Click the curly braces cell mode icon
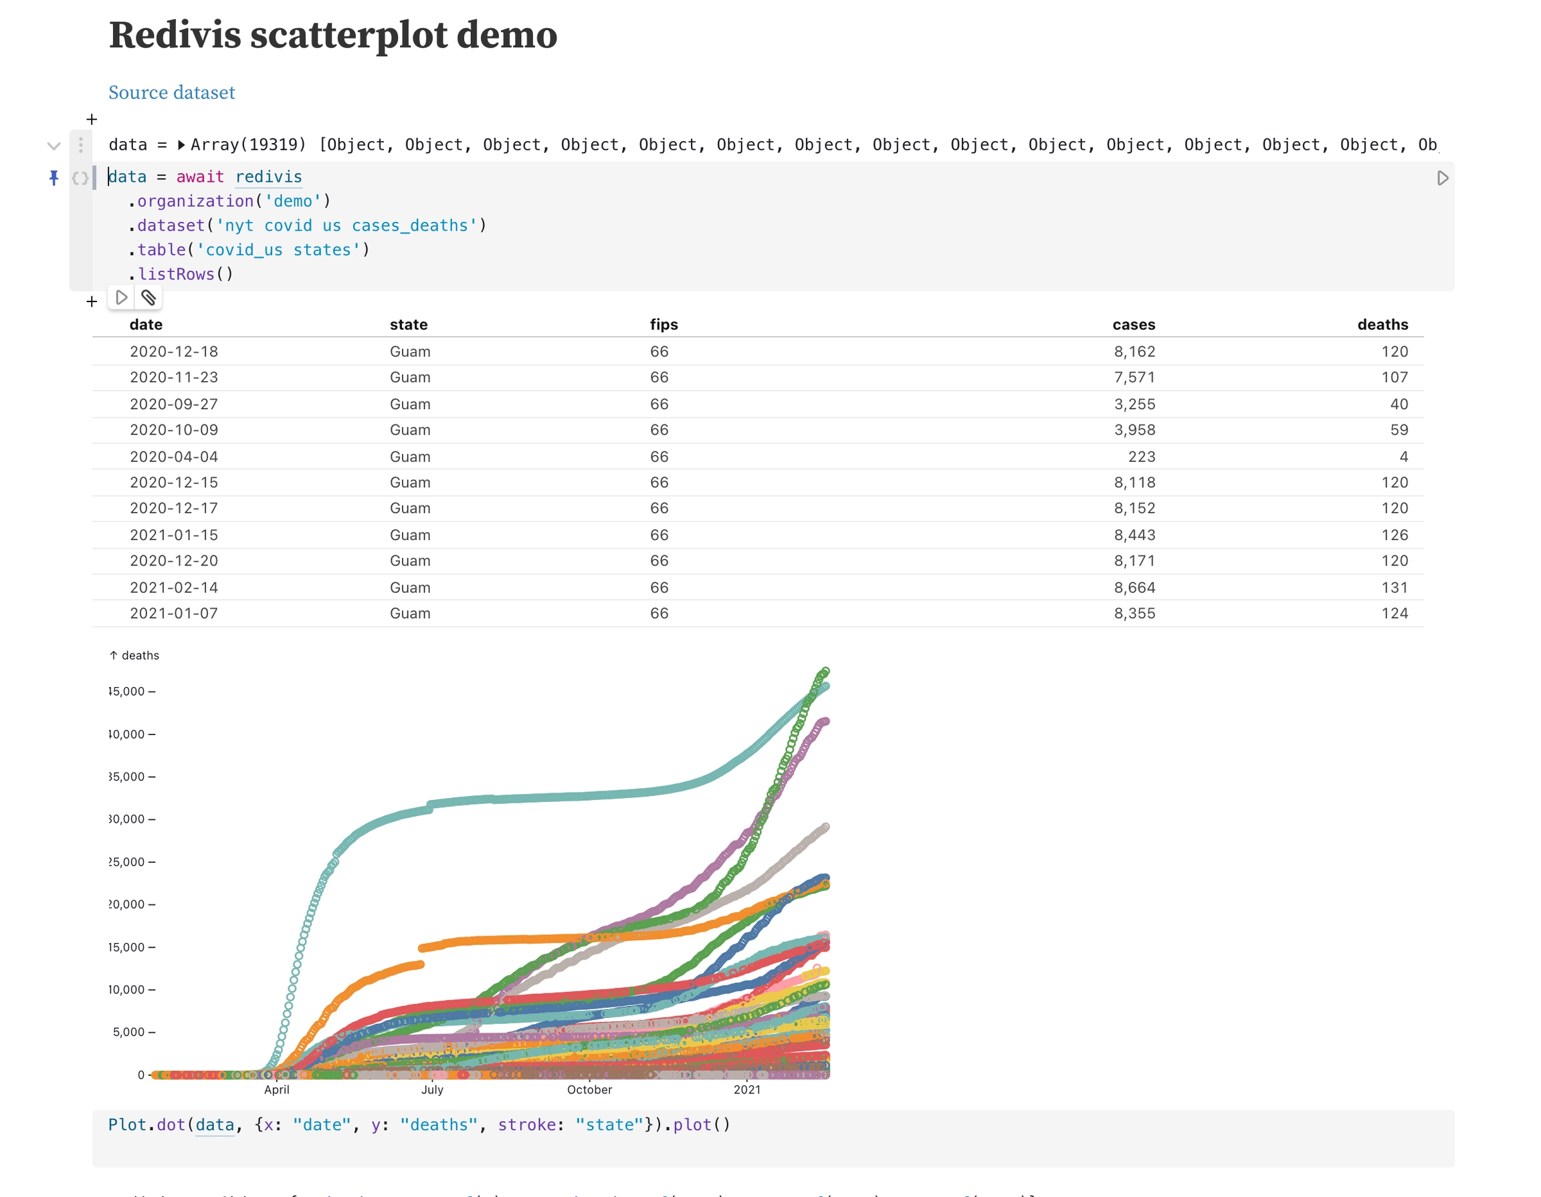This screenshot has height=1197, width=1541. (x=80, y=178)
